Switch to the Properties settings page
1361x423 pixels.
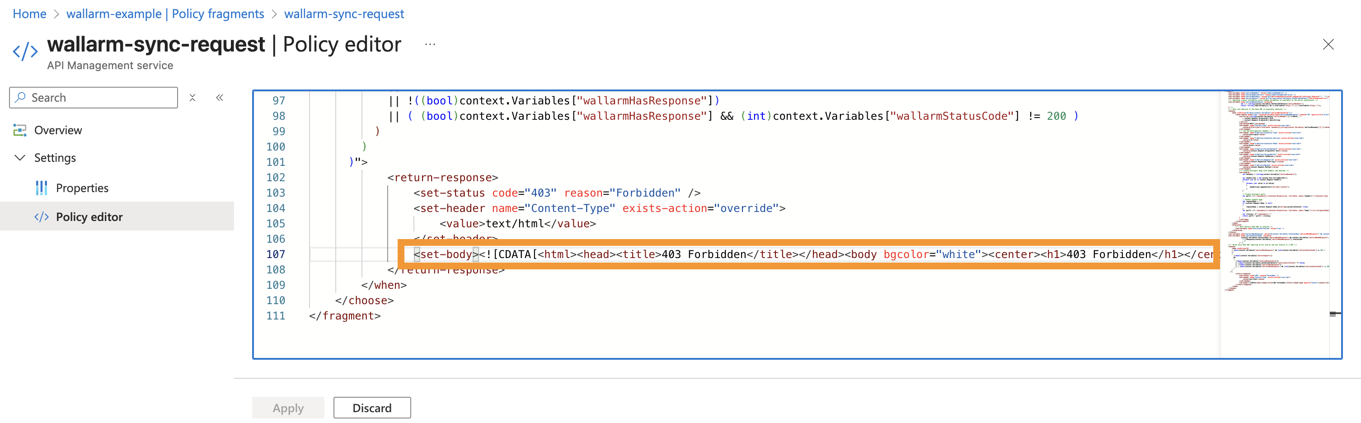82,188
